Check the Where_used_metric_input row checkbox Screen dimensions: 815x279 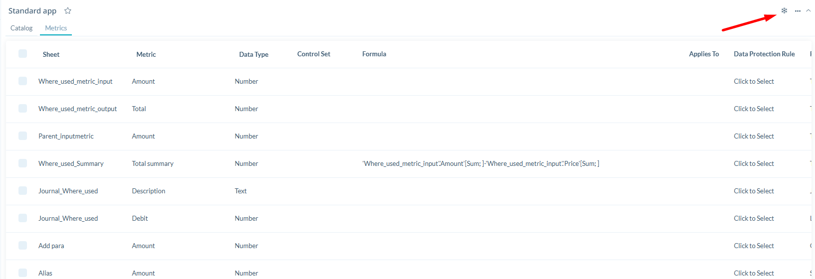click(x=23, y=81)
